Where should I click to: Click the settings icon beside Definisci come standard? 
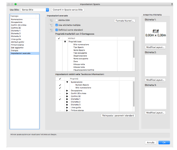pos(51,30)
